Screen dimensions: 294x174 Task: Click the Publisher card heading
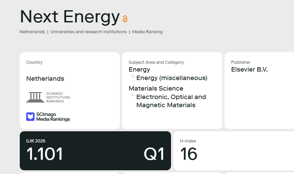click(x=241, y=62)
